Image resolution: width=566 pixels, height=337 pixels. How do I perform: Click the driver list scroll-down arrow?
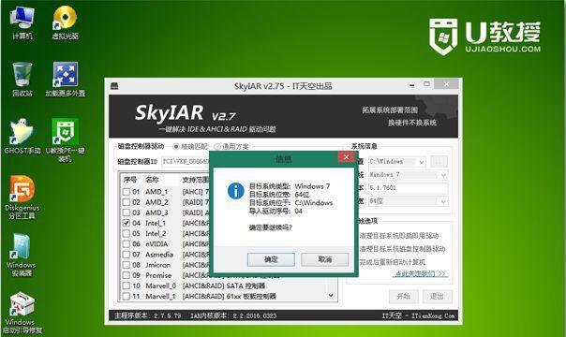point(331,296)
